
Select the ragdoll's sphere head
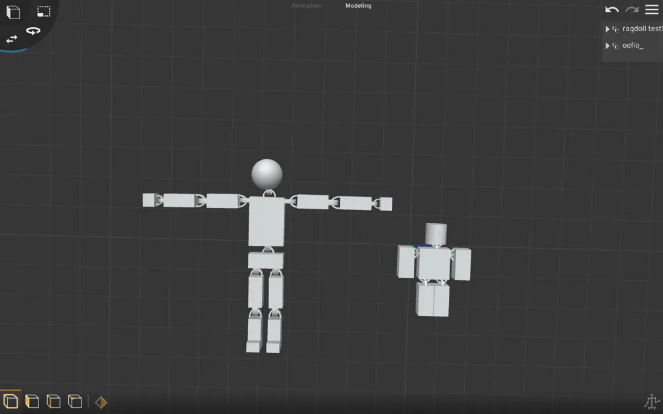pos(267,174)
